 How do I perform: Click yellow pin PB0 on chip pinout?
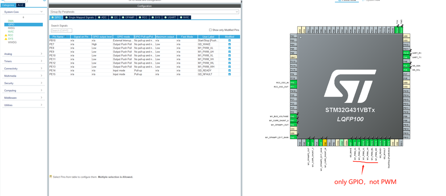click(325, 143)
